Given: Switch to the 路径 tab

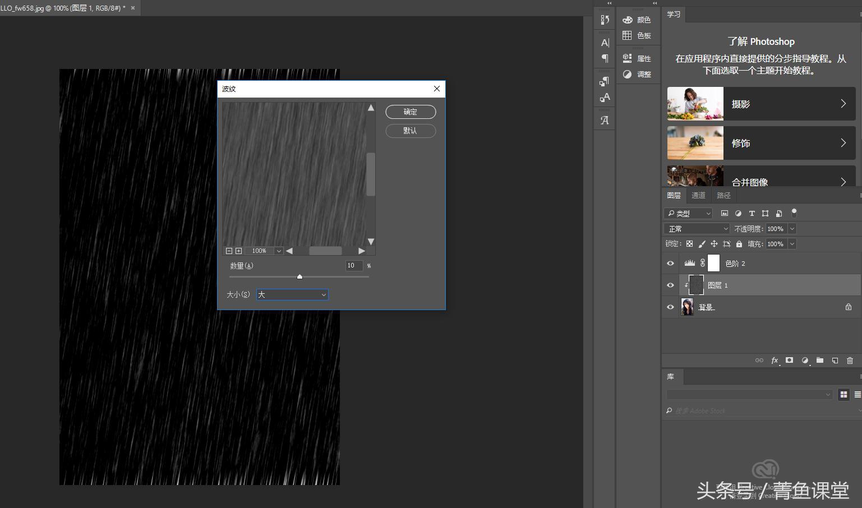Looking at the screenshot, I should (723, 195).
